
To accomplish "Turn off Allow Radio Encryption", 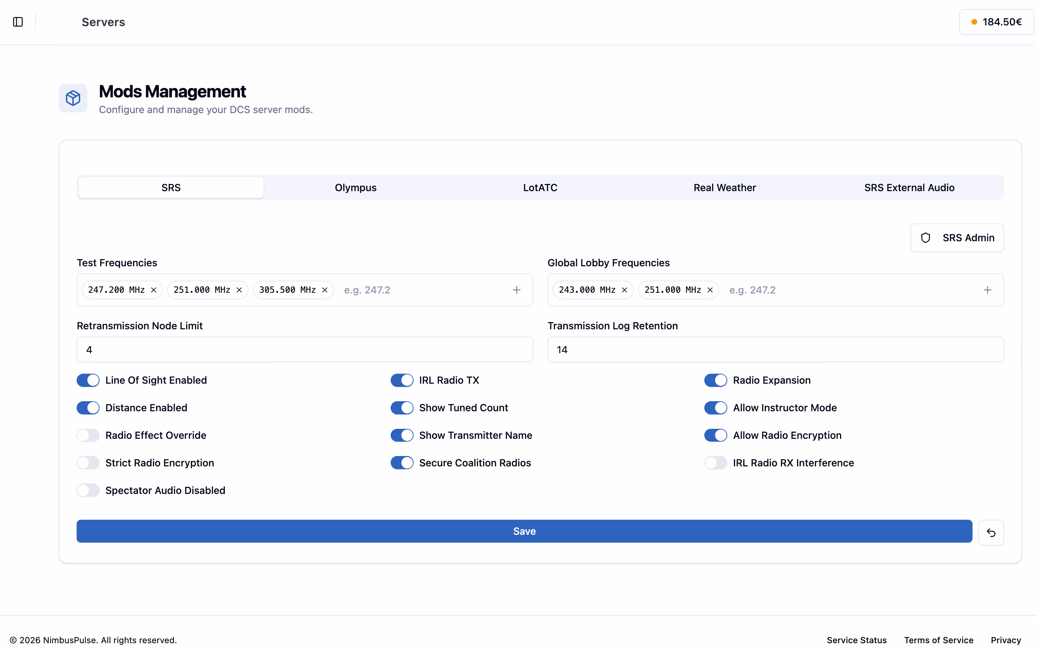I will coord(716,436).
